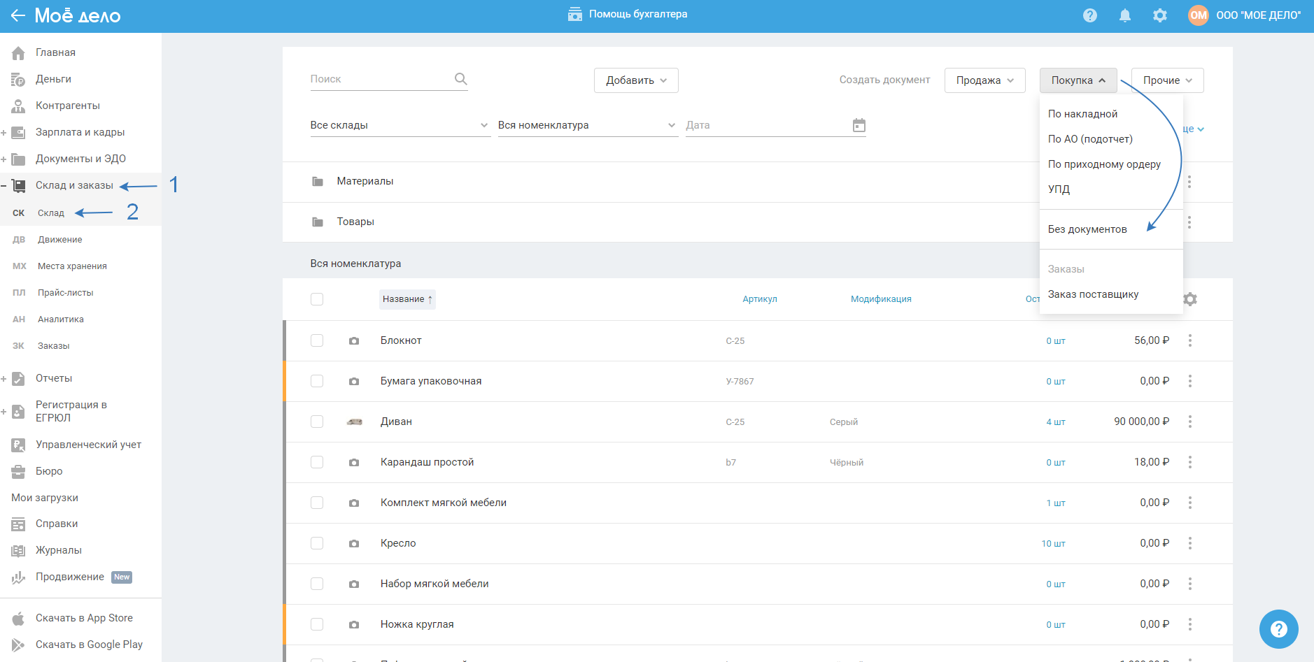This screenshot has width=1314, height=662.
Task: Open the Продажа dropdown
Action: click(984, 80)
